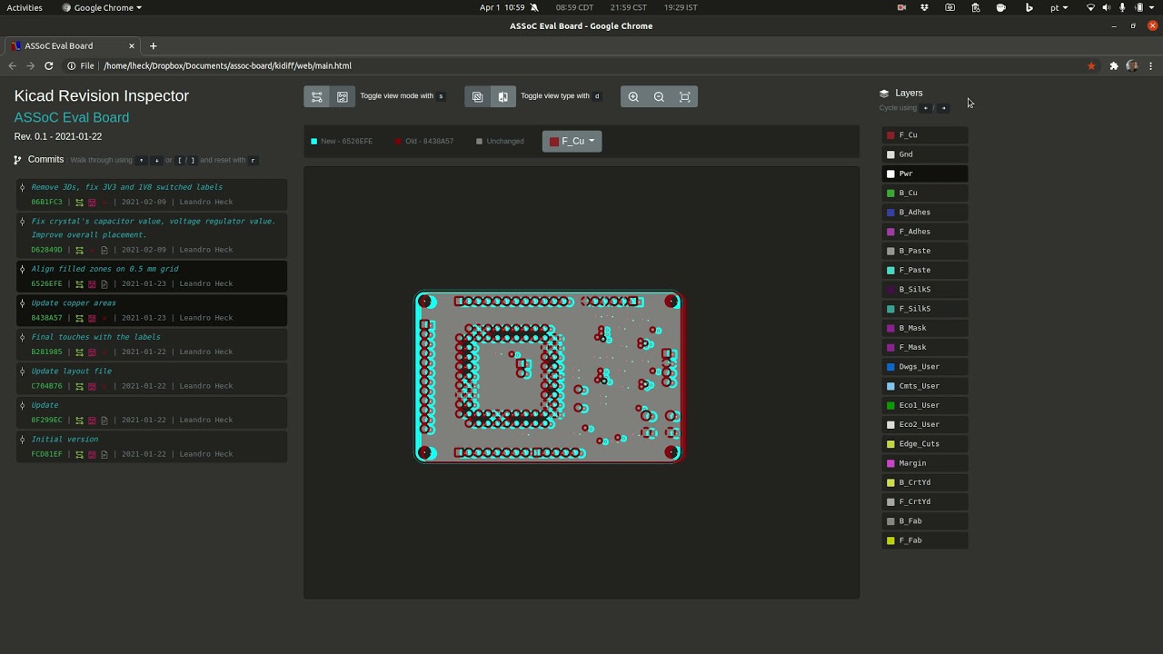Toggle the B_Cu layer
The image size is (1163, 654).
924,193
